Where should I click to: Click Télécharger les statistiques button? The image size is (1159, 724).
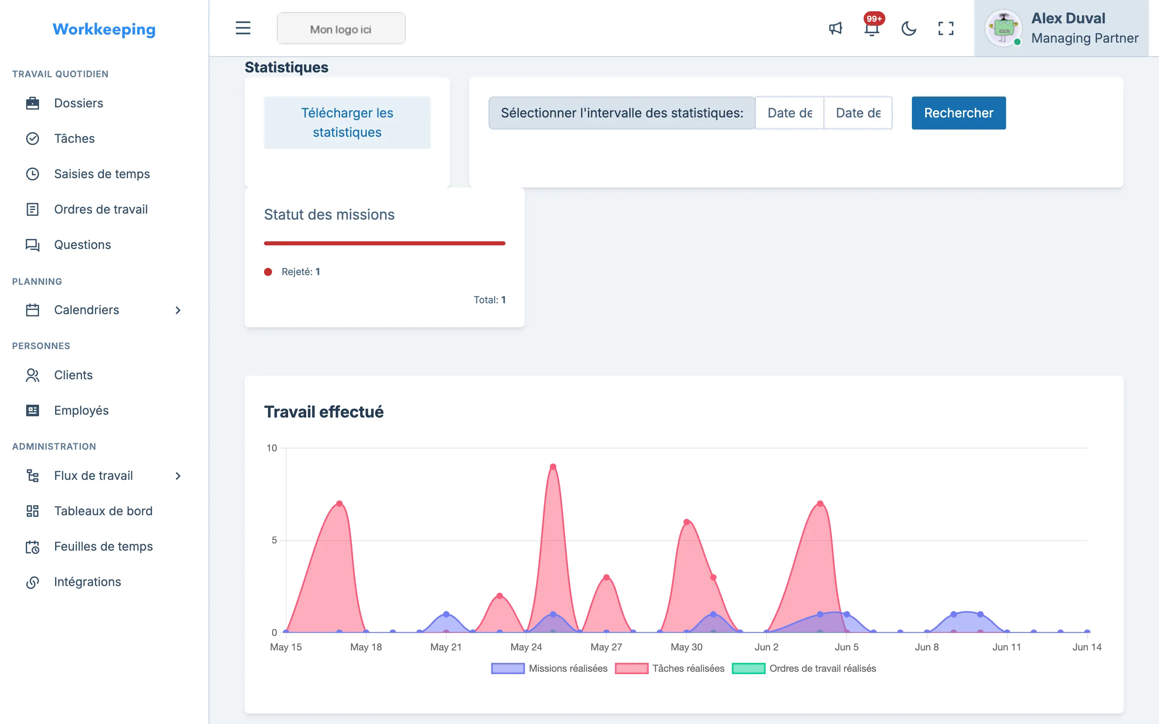[x=347, y=123]
